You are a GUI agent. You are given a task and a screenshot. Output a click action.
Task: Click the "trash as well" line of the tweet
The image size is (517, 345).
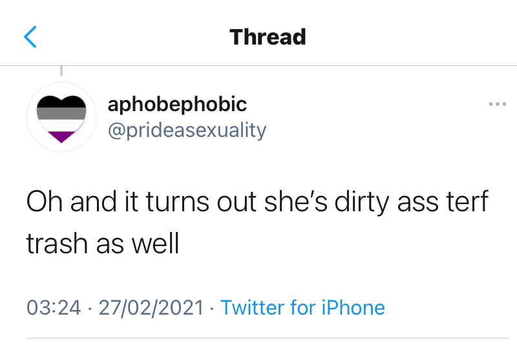coord(103,244)
